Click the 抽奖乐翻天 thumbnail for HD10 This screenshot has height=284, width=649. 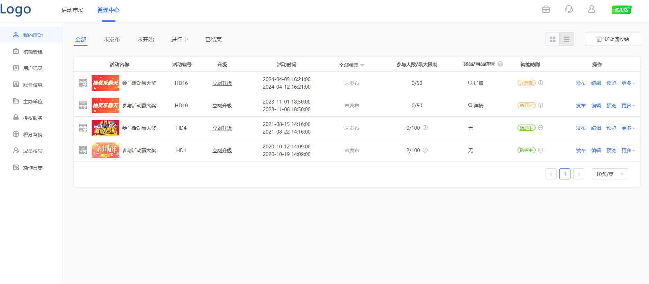point(105,105)
